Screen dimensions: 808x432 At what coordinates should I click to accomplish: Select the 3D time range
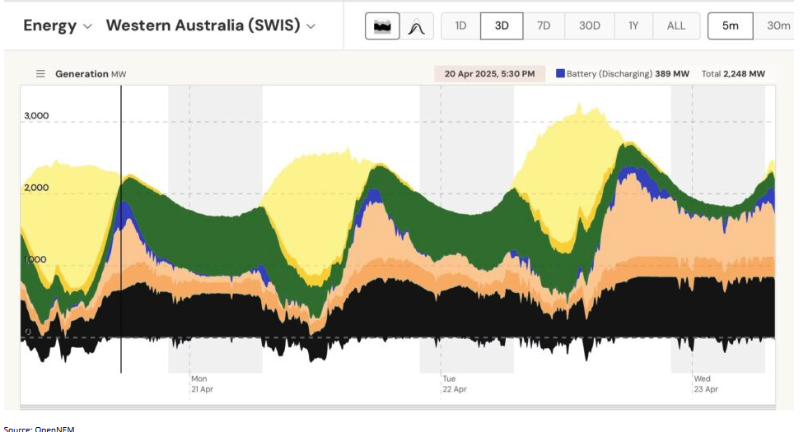pyautogui.click(x=502, y=26)
